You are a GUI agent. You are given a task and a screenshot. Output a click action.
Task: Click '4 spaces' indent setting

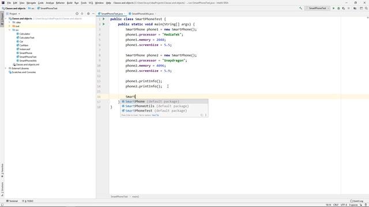[353, 205]
